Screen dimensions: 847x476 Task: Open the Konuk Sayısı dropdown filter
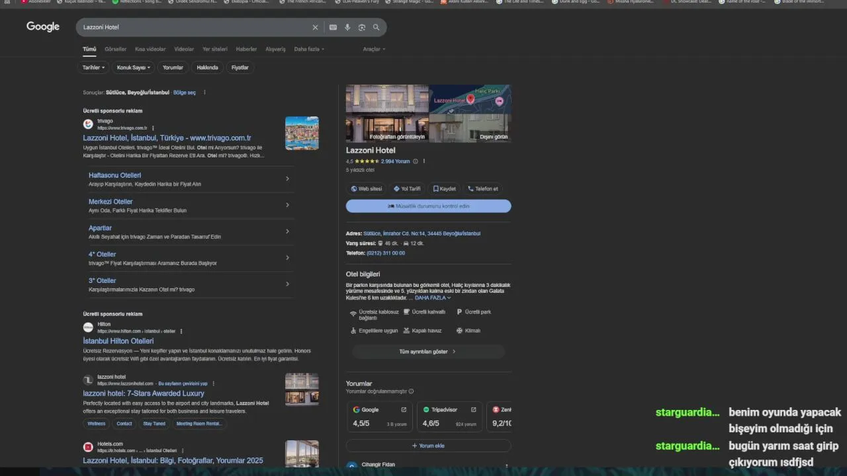(x=133, y=67)
